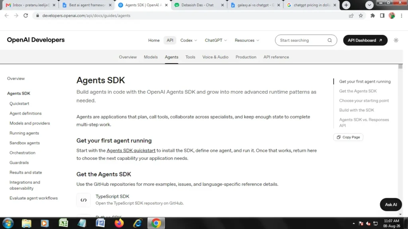This screenshot has width=408, height=229.
Task: Open Agent definitions in sidebar
Action: [25, 113]
